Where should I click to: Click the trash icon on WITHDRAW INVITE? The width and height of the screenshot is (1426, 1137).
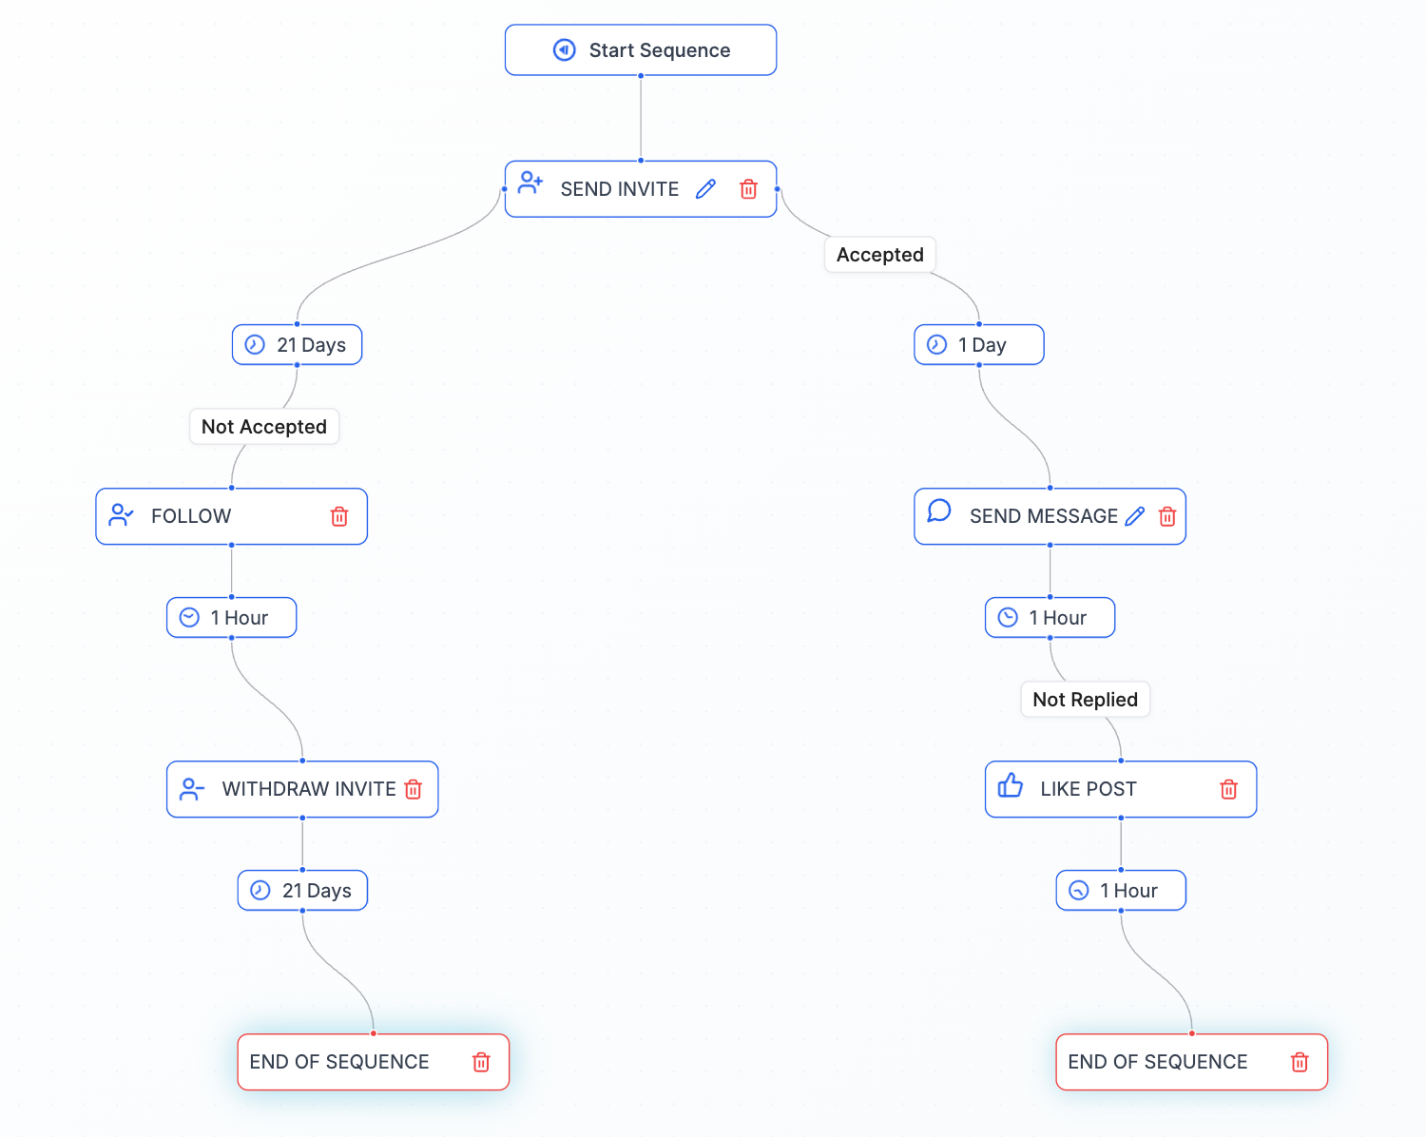pyautogui.click(x=413, y=788)
